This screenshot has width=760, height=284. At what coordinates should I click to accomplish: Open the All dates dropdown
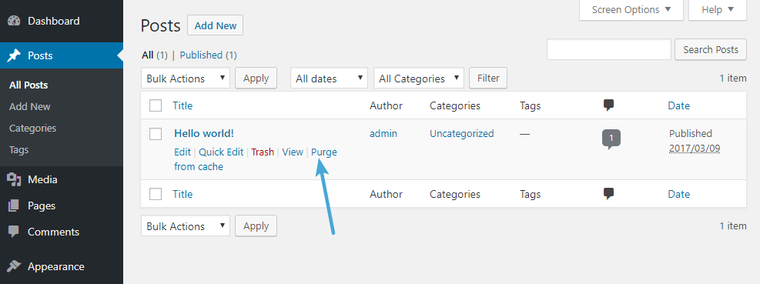pos(329,79)
